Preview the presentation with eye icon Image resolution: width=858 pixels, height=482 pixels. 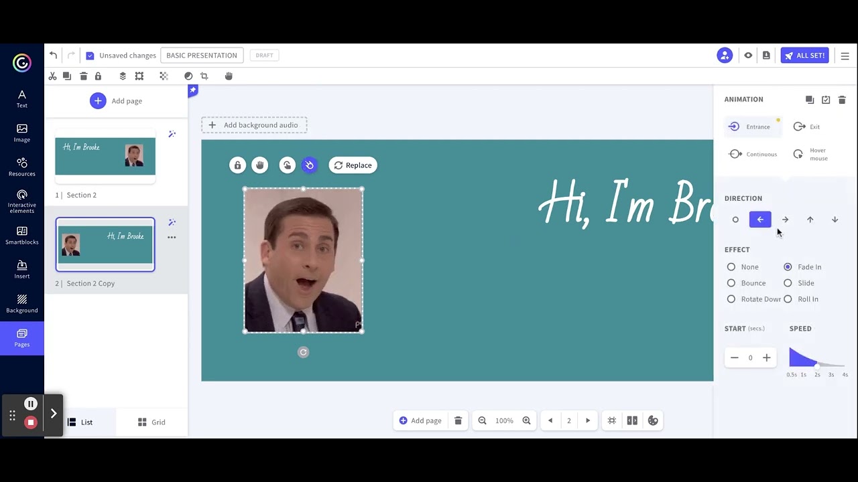(748, 56)
